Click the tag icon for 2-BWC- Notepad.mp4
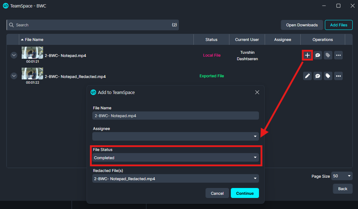 [328, 55]
